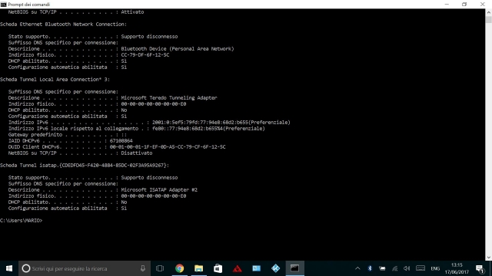Screen dimensions: 492x276
Task: Switch the ENG input language indicator
Action: (x=435, y=269)
